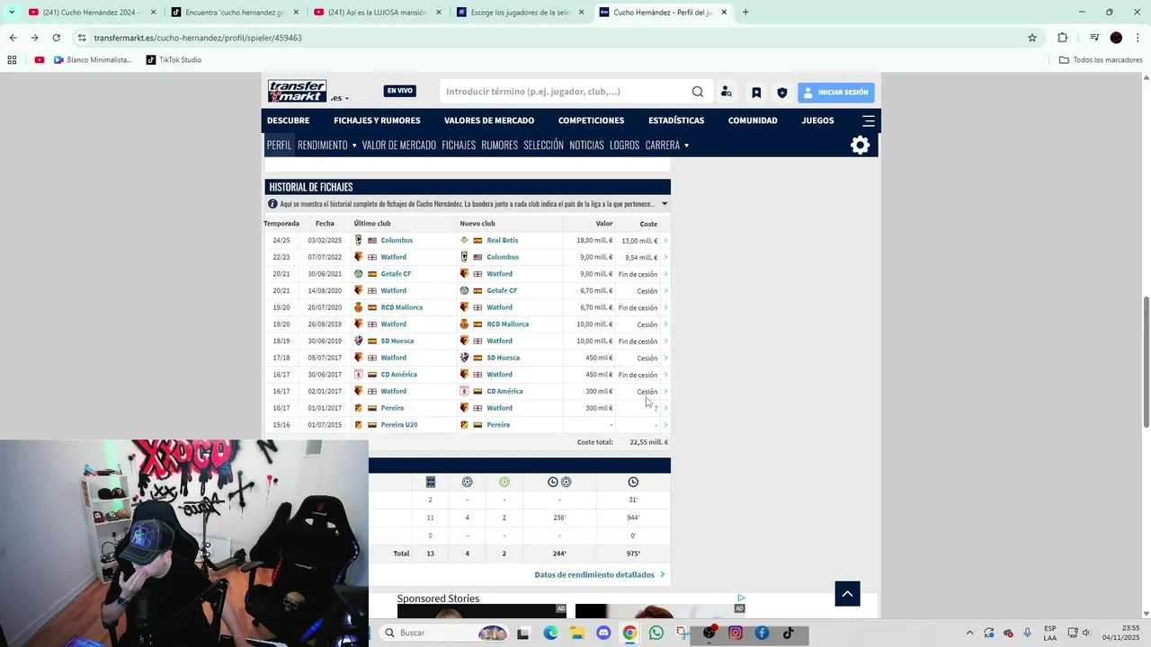Click the shield icon in header
This screenshot has height=647, width=1151.
pos(782,93)
